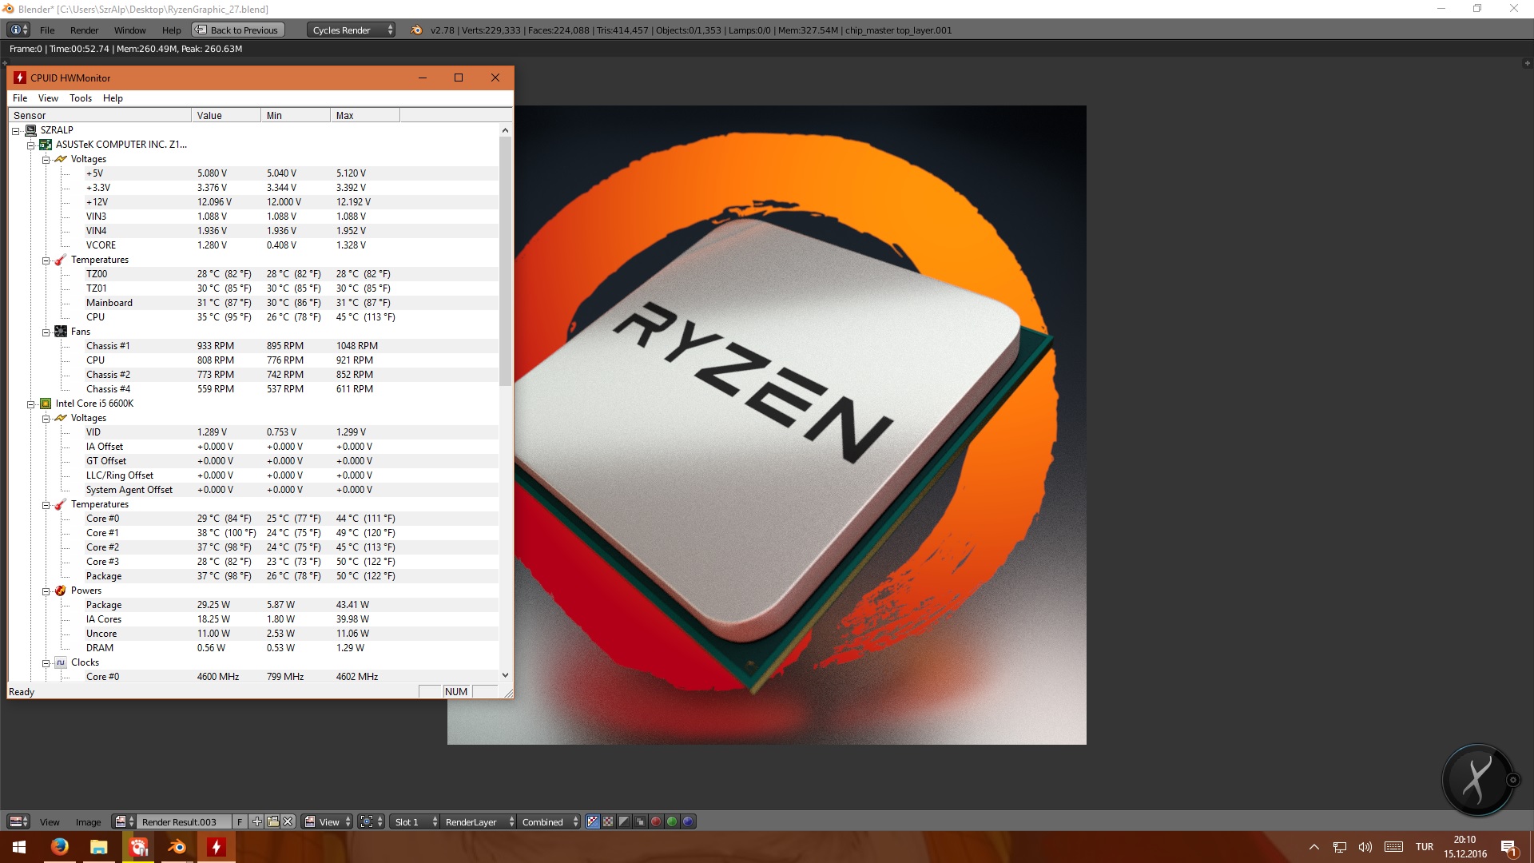
Task: Click the Value column header
Action: 226,115
